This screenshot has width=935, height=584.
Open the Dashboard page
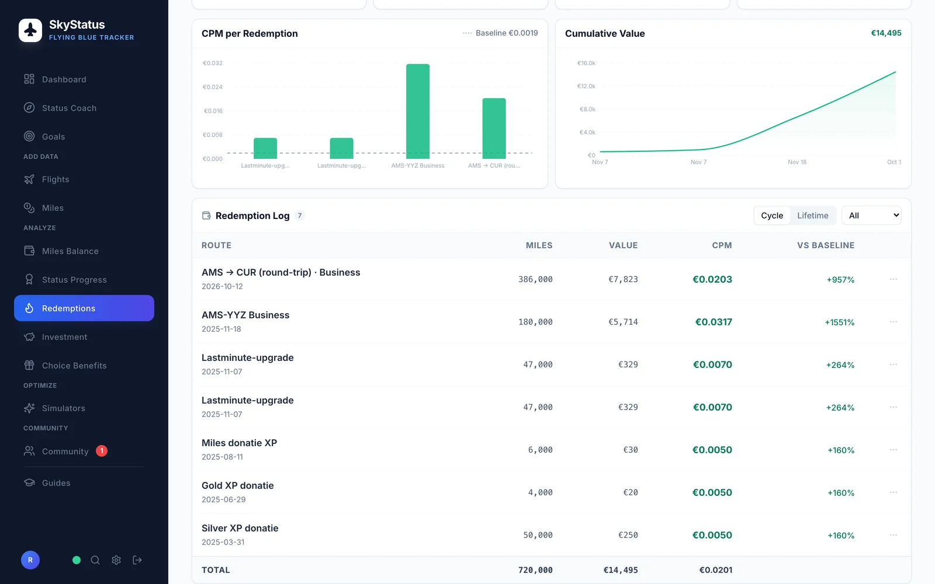point(84,79)
